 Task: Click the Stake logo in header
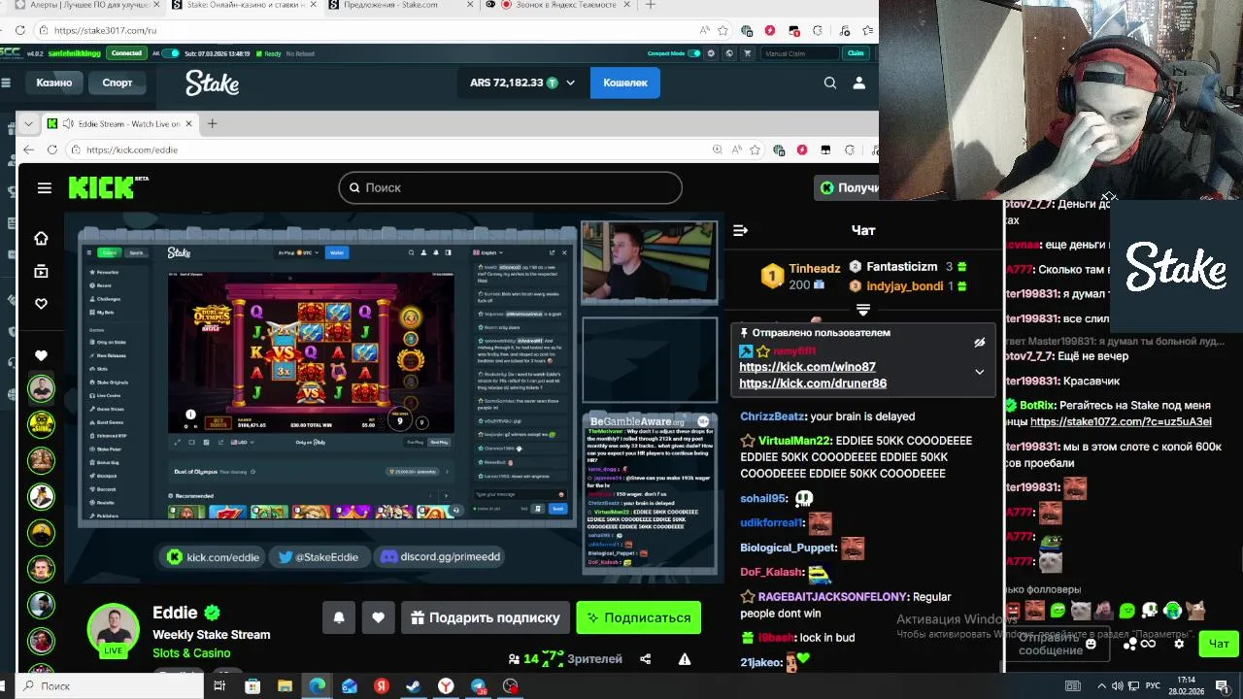point(213,83)
